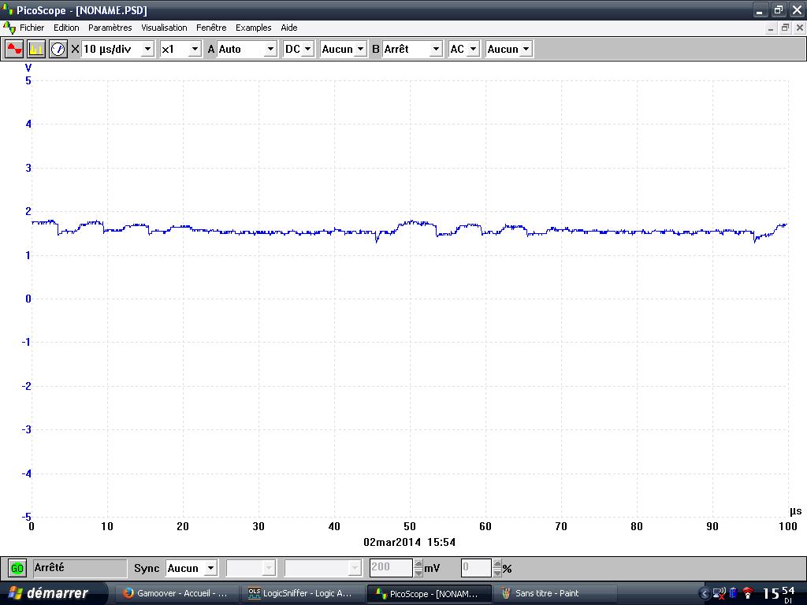
Task: Click the PicoScope title bar app icon
Action: coord(8,9)
